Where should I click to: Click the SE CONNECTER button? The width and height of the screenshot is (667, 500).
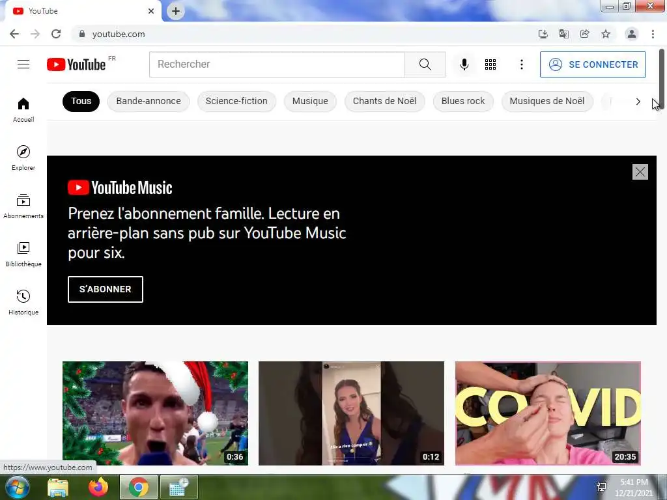(593, 64)
